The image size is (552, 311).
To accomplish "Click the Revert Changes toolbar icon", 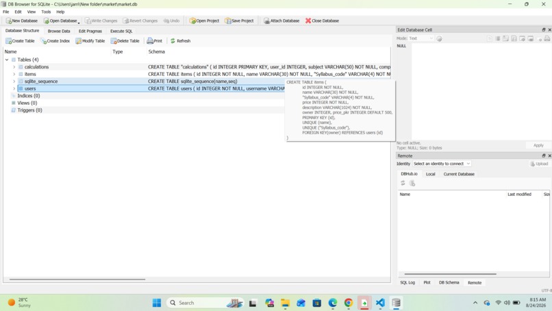I will (126, 21).
